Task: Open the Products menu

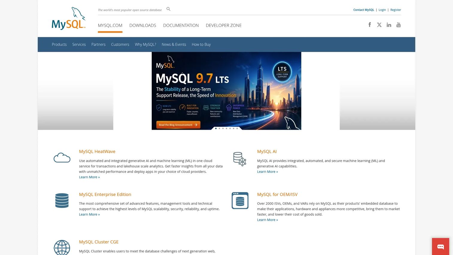Action: tap(59, 44)
